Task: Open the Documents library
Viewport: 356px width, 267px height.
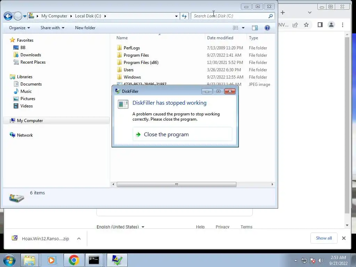Action: [31, 84]
